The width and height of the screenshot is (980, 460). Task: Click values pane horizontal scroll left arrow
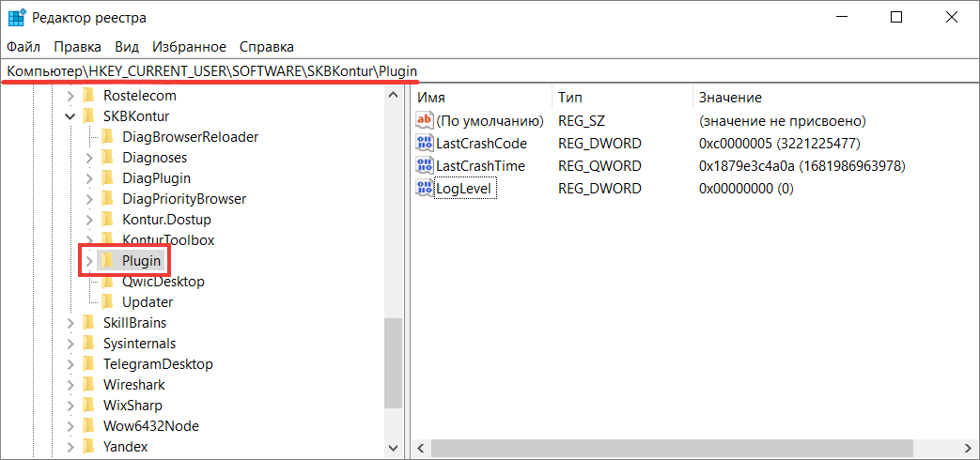pyautogui.click(x=421, y=448)
